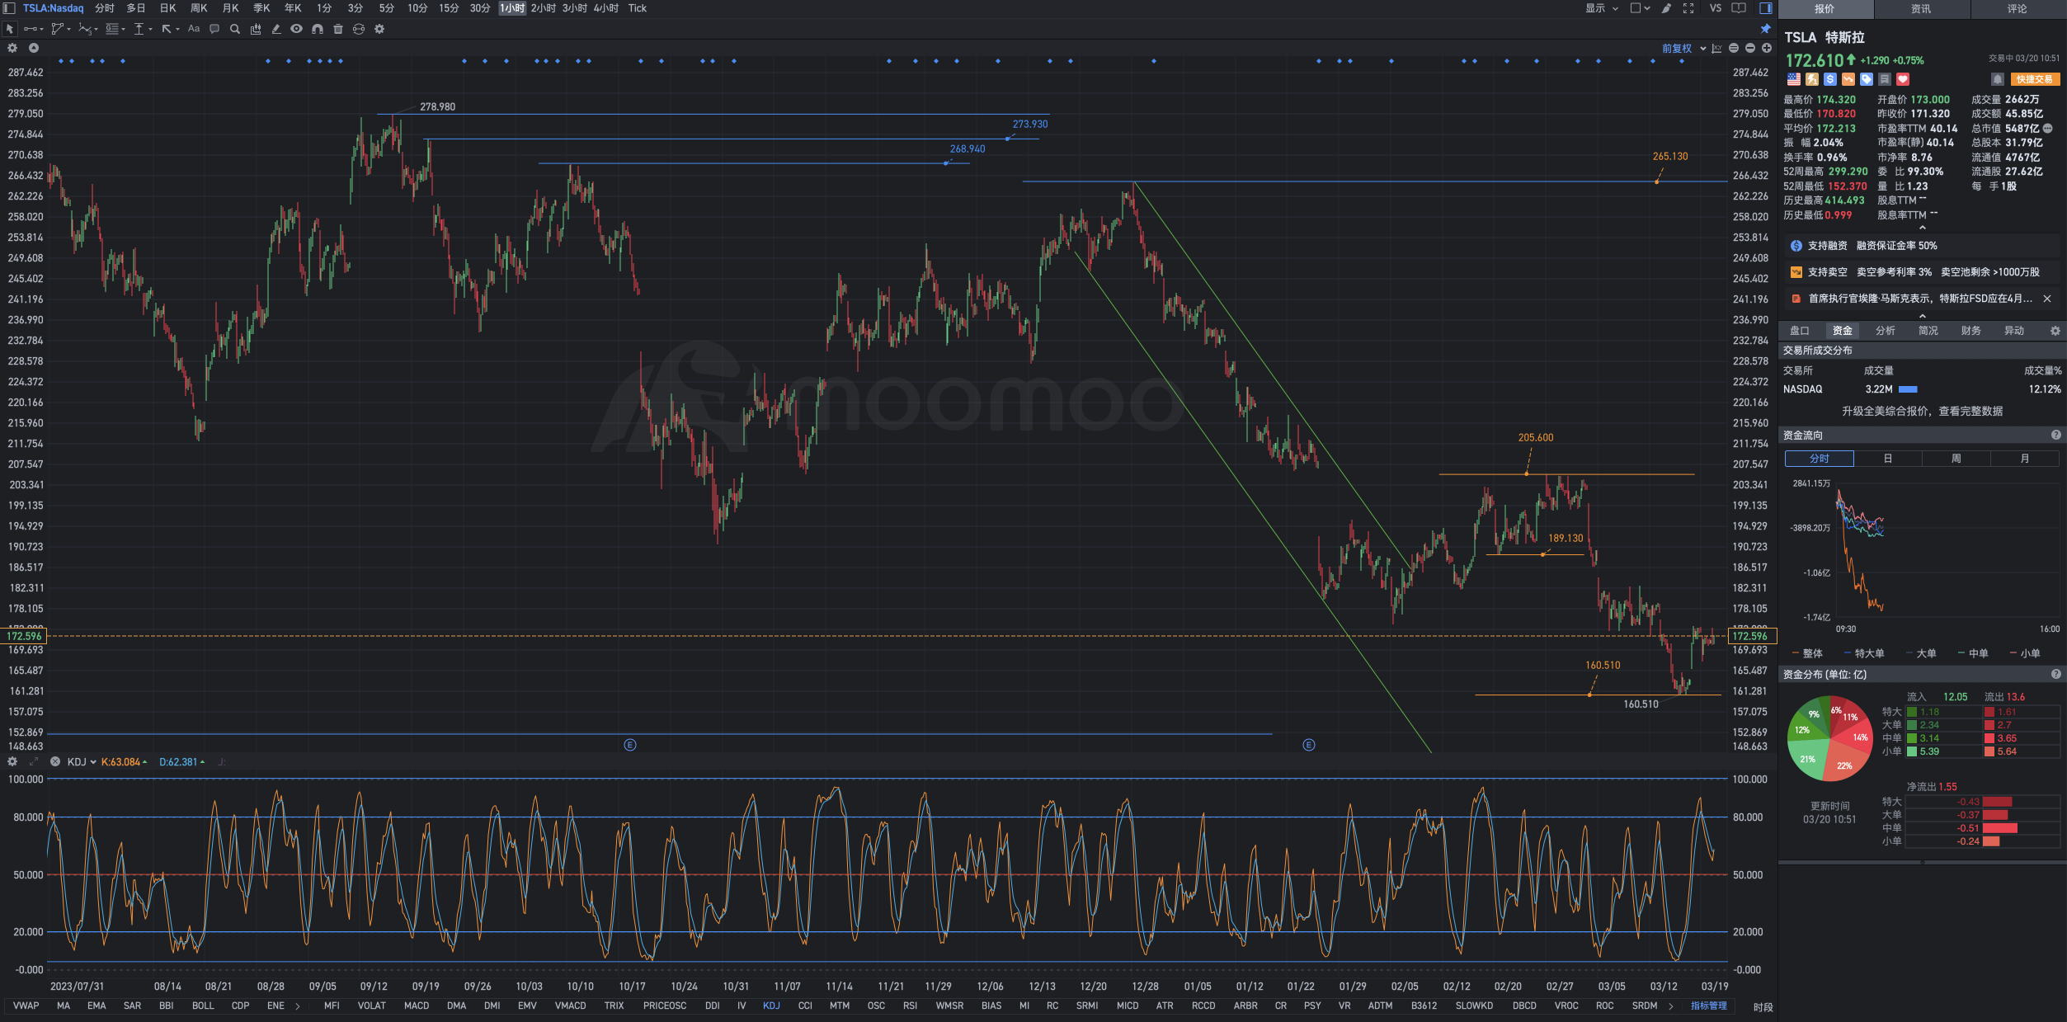Dismiss the Musk FSD news banner

click(x=2047, y=299)
